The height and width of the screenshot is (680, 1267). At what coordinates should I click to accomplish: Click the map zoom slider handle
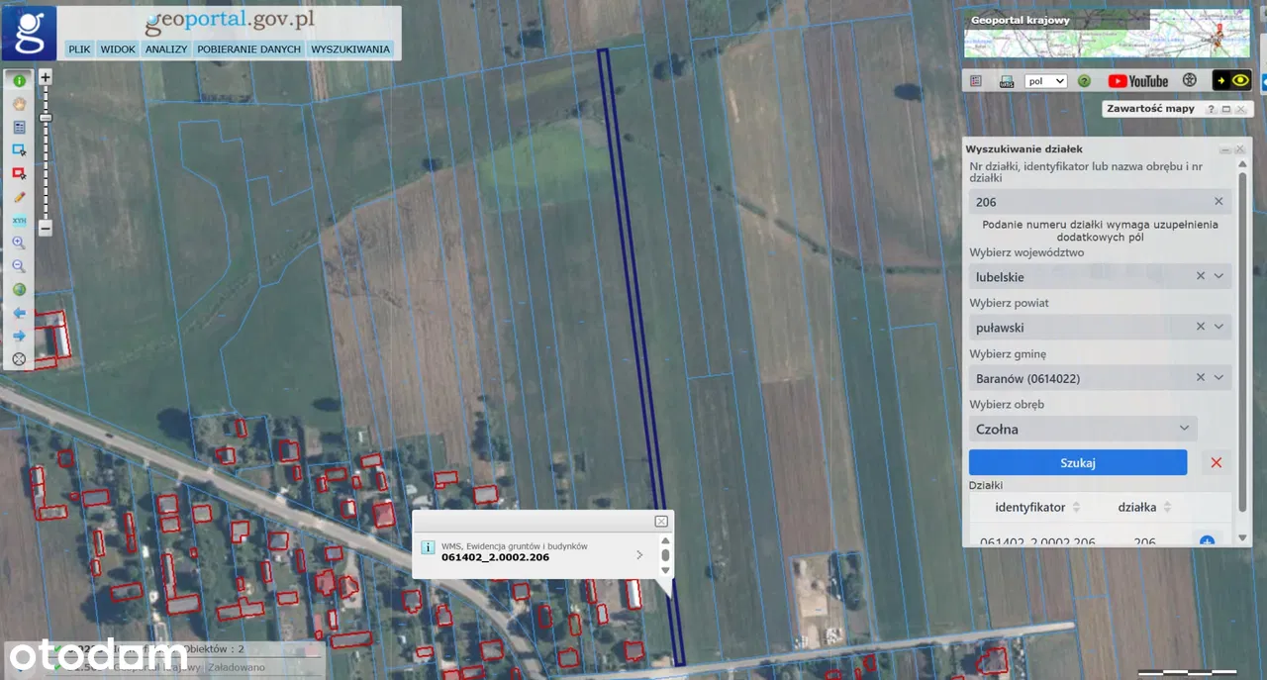[45, 118]
